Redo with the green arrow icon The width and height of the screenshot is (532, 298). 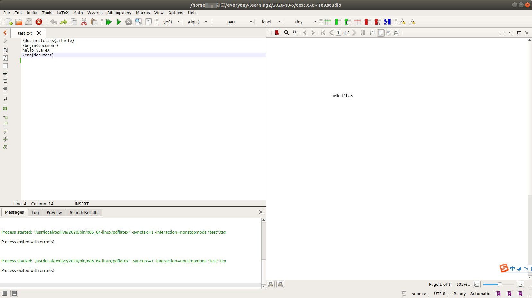coord(64,22)
